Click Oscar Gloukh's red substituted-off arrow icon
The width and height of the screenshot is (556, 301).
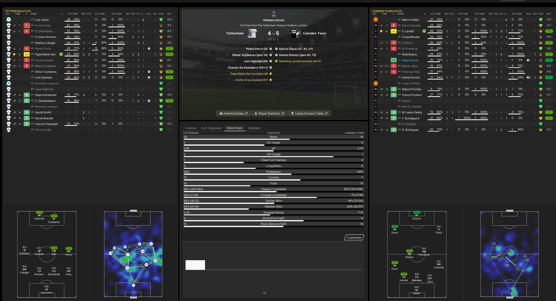[x=26, y=60]
